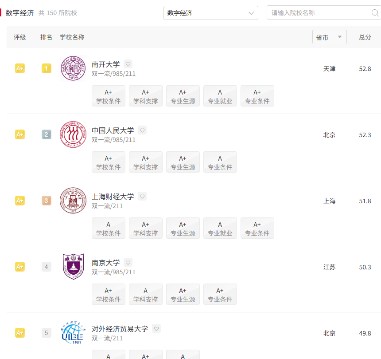This screenshot has width=381, height=359.
Task: Select 专业就业 tag under 上海财经大学
Action: point(220,228)
